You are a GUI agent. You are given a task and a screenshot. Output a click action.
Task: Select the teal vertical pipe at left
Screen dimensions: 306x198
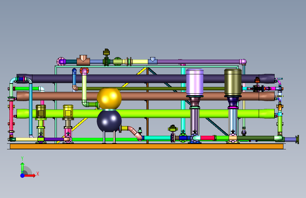(x=31, y=109)
